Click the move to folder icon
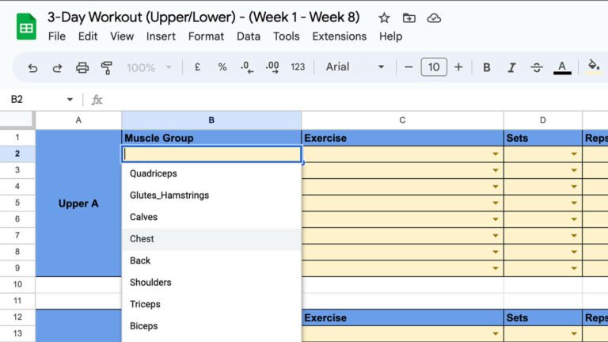This screenshot has width=608, height=342. (408, 17)
